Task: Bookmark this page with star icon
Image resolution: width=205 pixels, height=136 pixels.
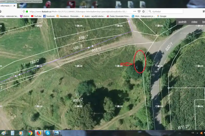Action: pos(143,11)
